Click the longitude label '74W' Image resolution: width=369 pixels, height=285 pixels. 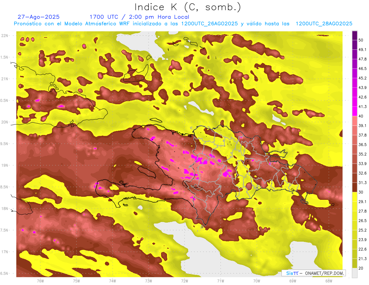pyautogui.click(x=113, y=281)
